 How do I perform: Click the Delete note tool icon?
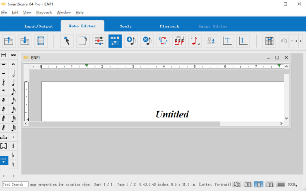pos(147,41)
